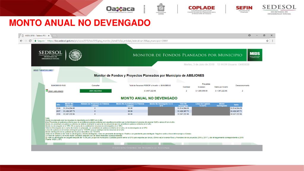Select the MIDS 2018 - Tablero FISM tab

click(x=35, y=36)
